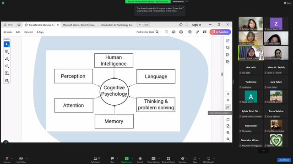Click the page number 13 field
This screenshot has width=293, height=164.
(x=228, y=94)
